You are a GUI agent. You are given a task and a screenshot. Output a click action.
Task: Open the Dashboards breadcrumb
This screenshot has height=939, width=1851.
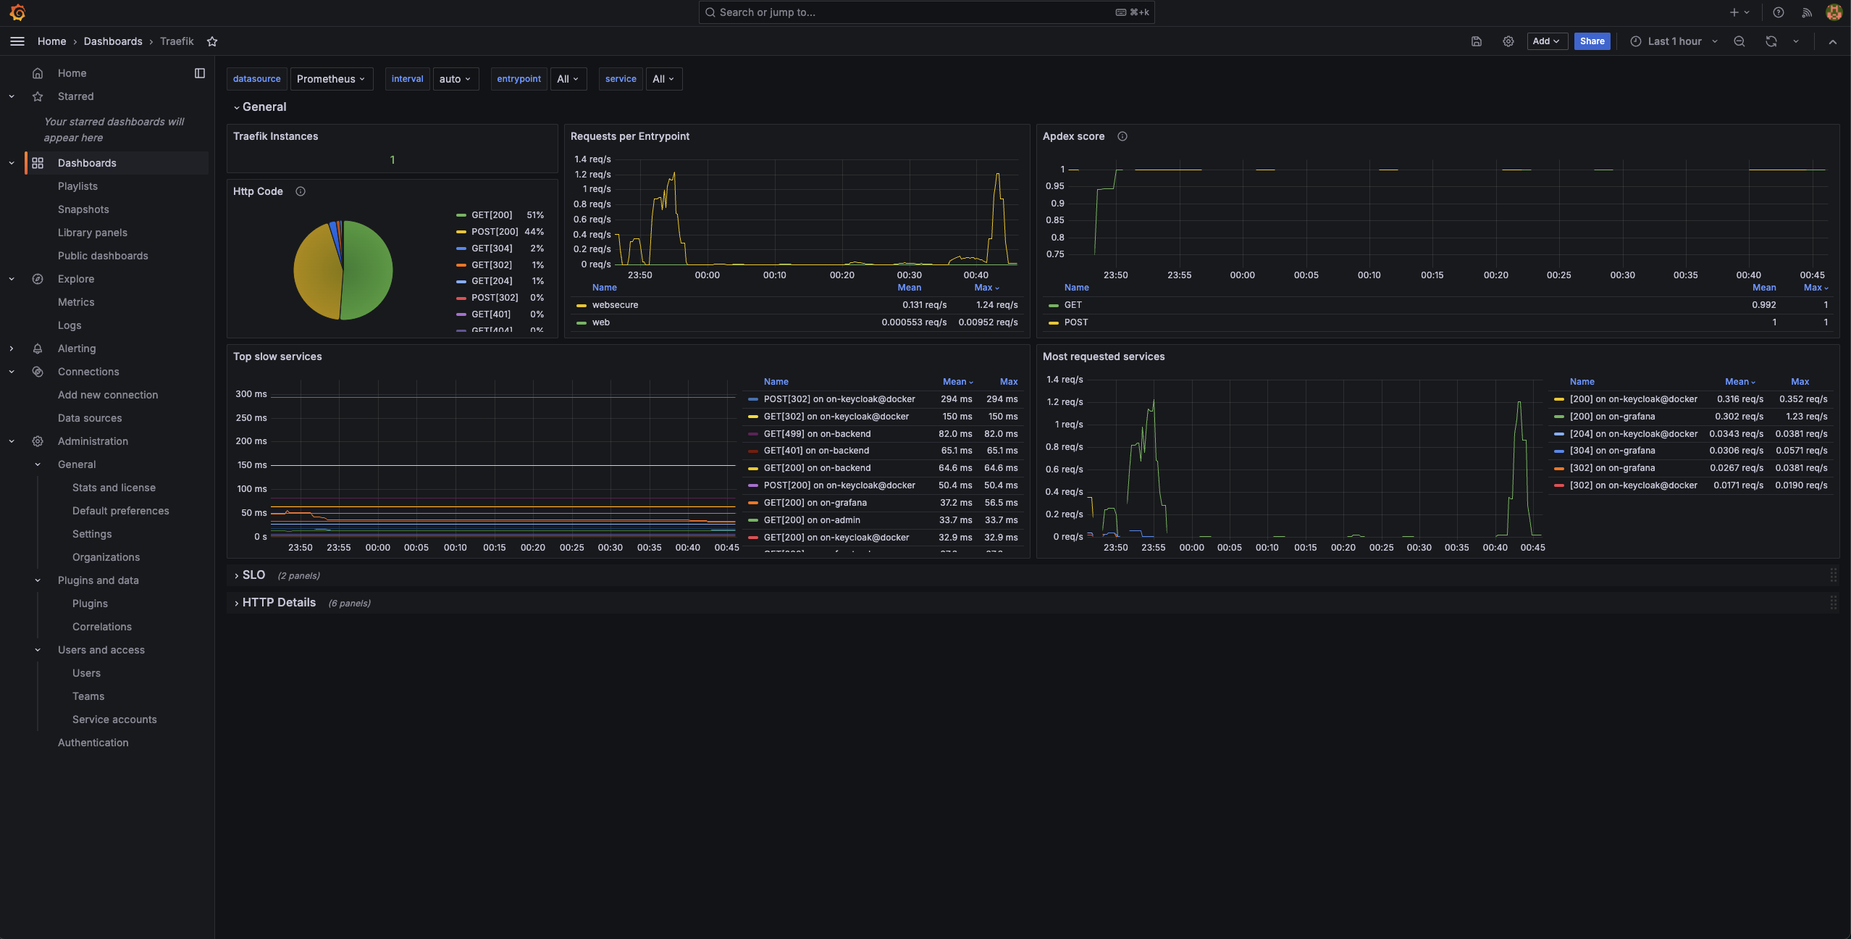coord(113,41)
